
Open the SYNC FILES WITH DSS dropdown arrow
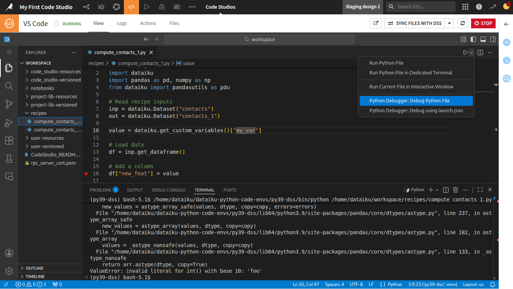(449, 23)
